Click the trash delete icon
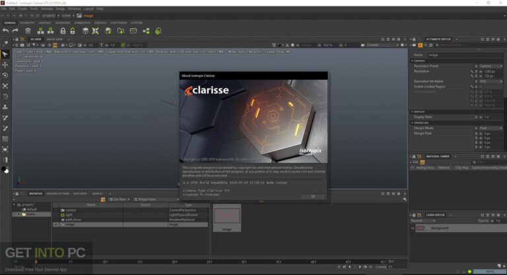The height and width of the screenshot is (275, 507). (x=28, y=31)
